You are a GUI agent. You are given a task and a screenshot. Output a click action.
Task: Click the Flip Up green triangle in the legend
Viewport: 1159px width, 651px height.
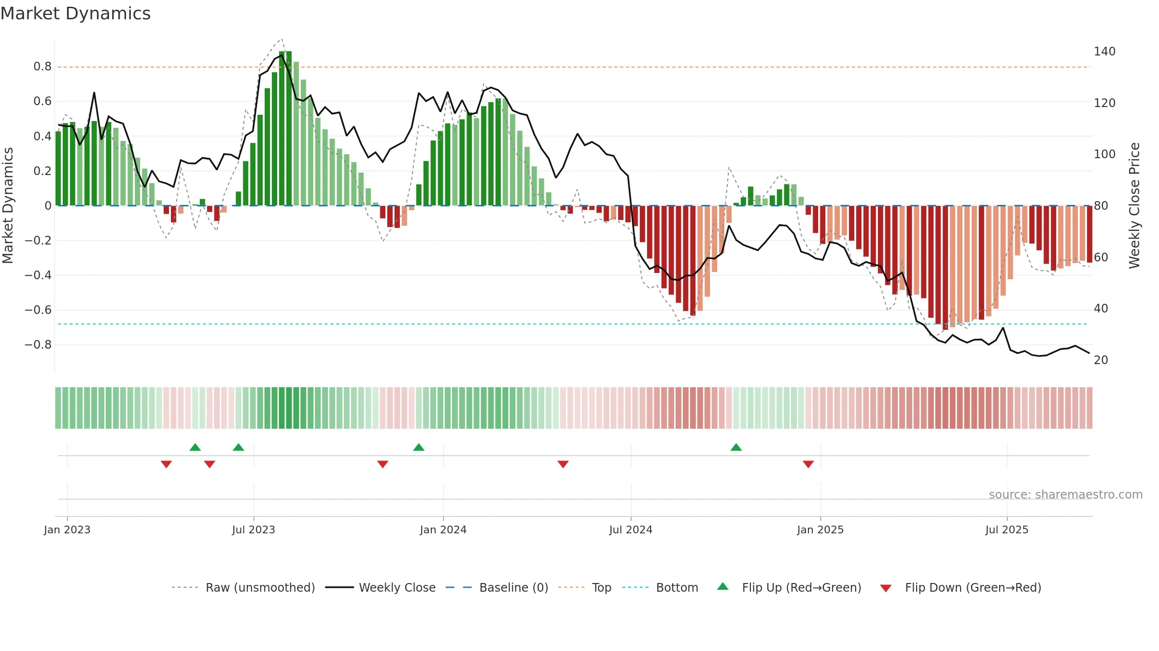click(722, 586)
